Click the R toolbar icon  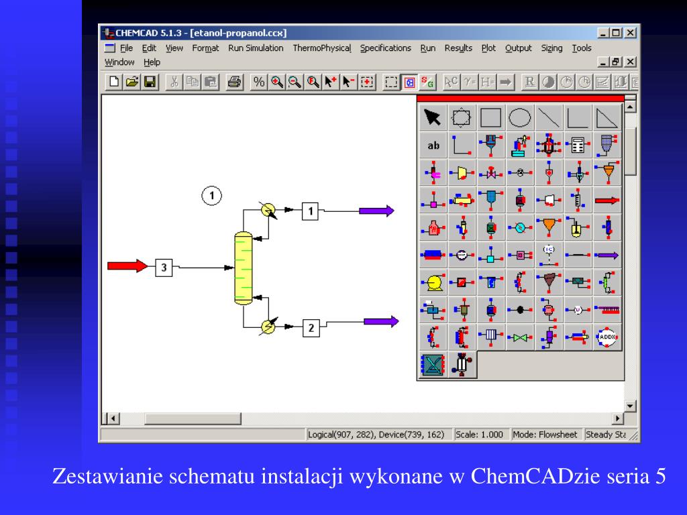(530, 82)
